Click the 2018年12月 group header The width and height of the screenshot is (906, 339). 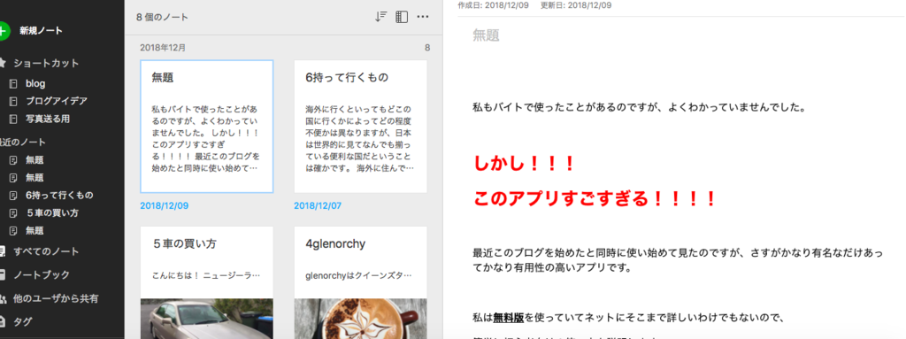163,48
